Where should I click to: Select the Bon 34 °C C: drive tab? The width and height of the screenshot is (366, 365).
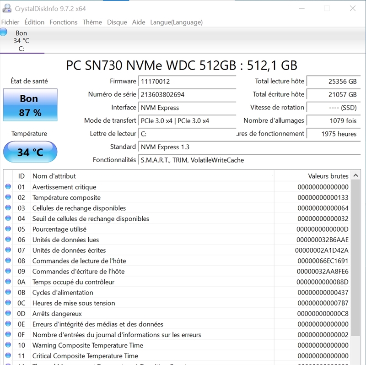[x=22, y=41]
